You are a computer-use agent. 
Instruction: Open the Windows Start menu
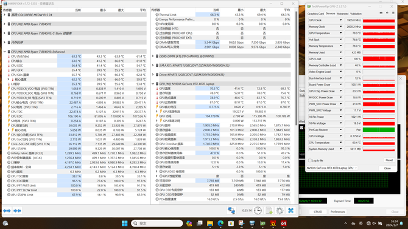[125, 224]
